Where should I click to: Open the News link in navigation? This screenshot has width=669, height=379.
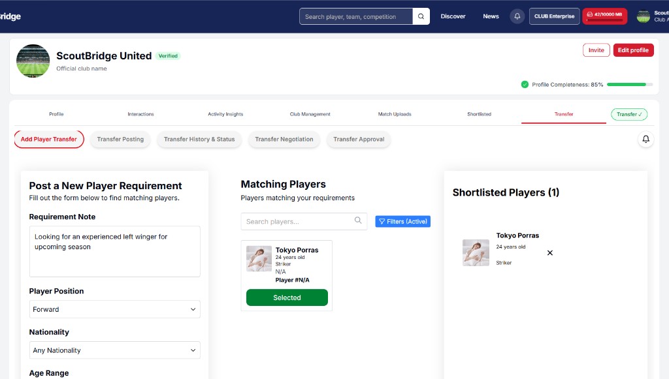click(491, 16)
